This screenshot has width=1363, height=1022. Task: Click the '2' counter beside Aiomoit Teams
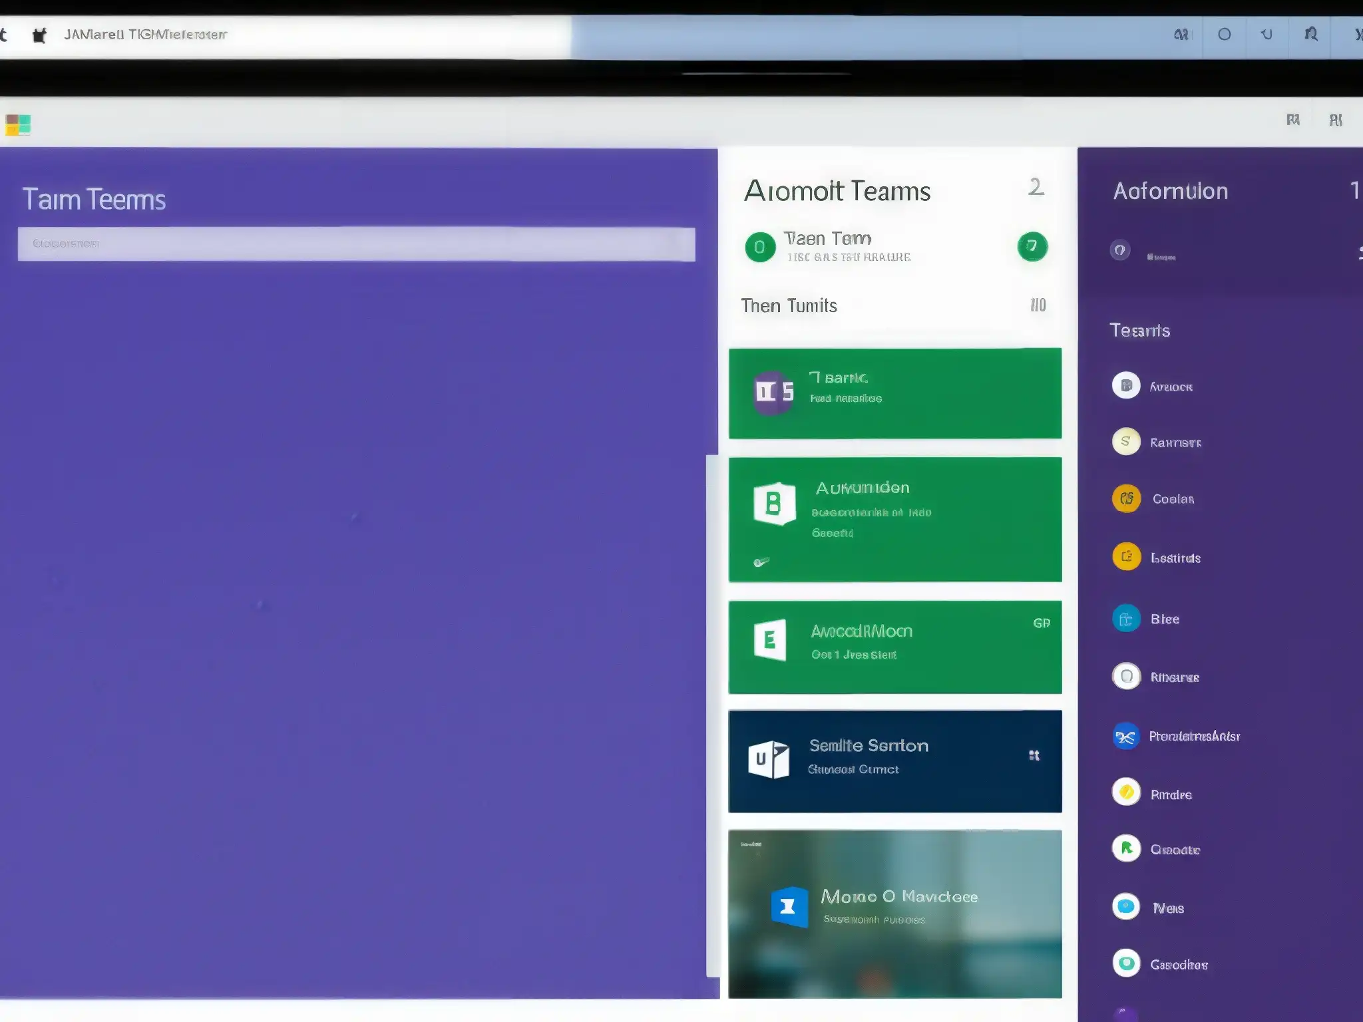coord(1036,187)
